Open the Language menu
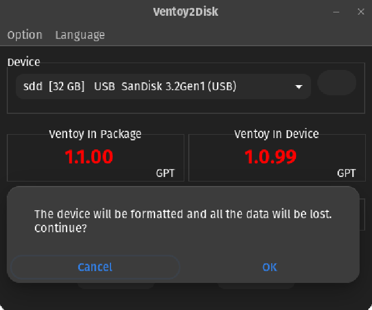The height and width of the screenshot is (310, 372). click(80, 35)
